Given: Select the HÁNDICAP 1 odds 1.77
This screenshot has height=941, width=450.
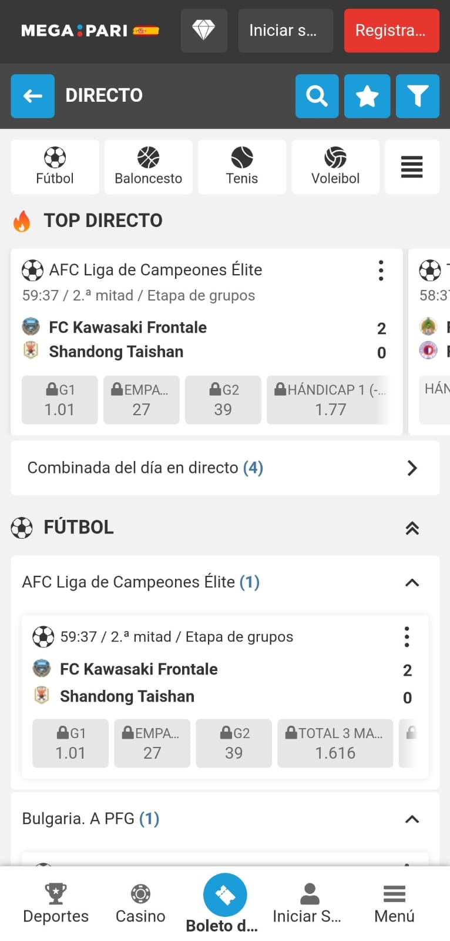Looking at the screenshot, I should [x=330, y=400].
